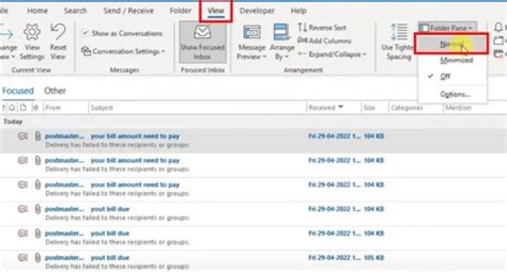Click attachment icon of first 'yout bill due' email
Image resolution: width=507 pixels, height=272 pixels.
tap(37, 209)
